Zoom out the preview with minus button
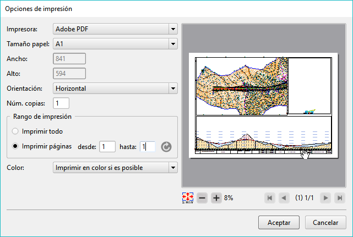This screenshot has height=237, width=353. click(202, 198)
